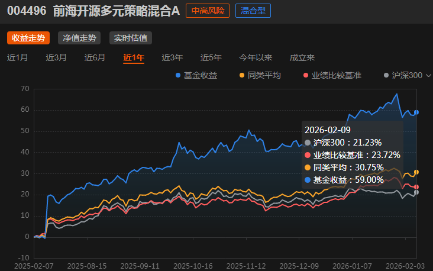The height and width of the screenshot is (271, 433).
Task: Toggle the 沪深300 legend series
Action: pos(403,75)
